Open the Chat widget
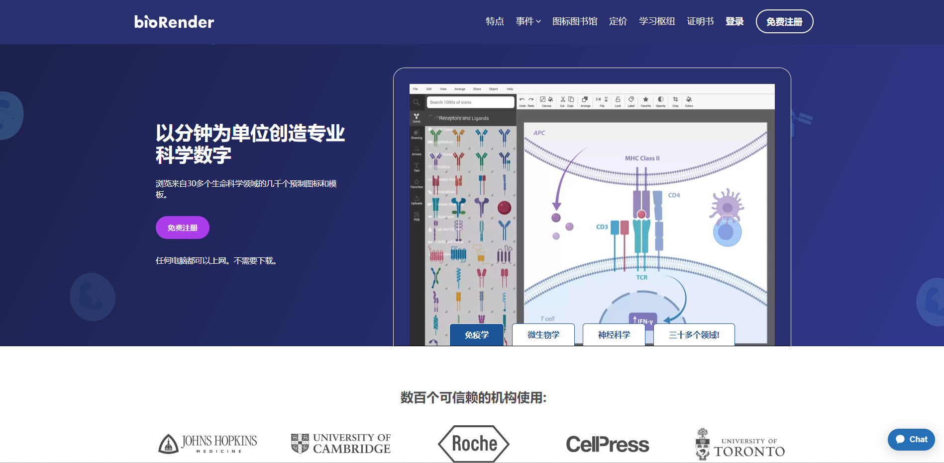 coord(911,440)
